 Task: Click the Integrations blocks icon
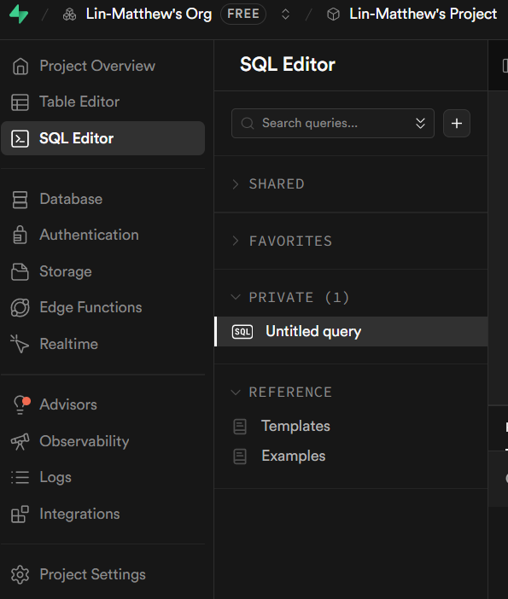click(x=20, y=515)
